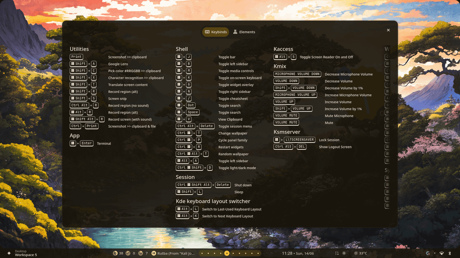The width and height of the screenshot is (460, 258).
Task: Click the MICROPHONE VOLUME UP key chip
Action: [296, 95]
